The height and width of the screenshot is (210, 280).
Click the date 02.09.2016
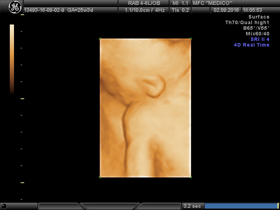click(x=226, y=10)
